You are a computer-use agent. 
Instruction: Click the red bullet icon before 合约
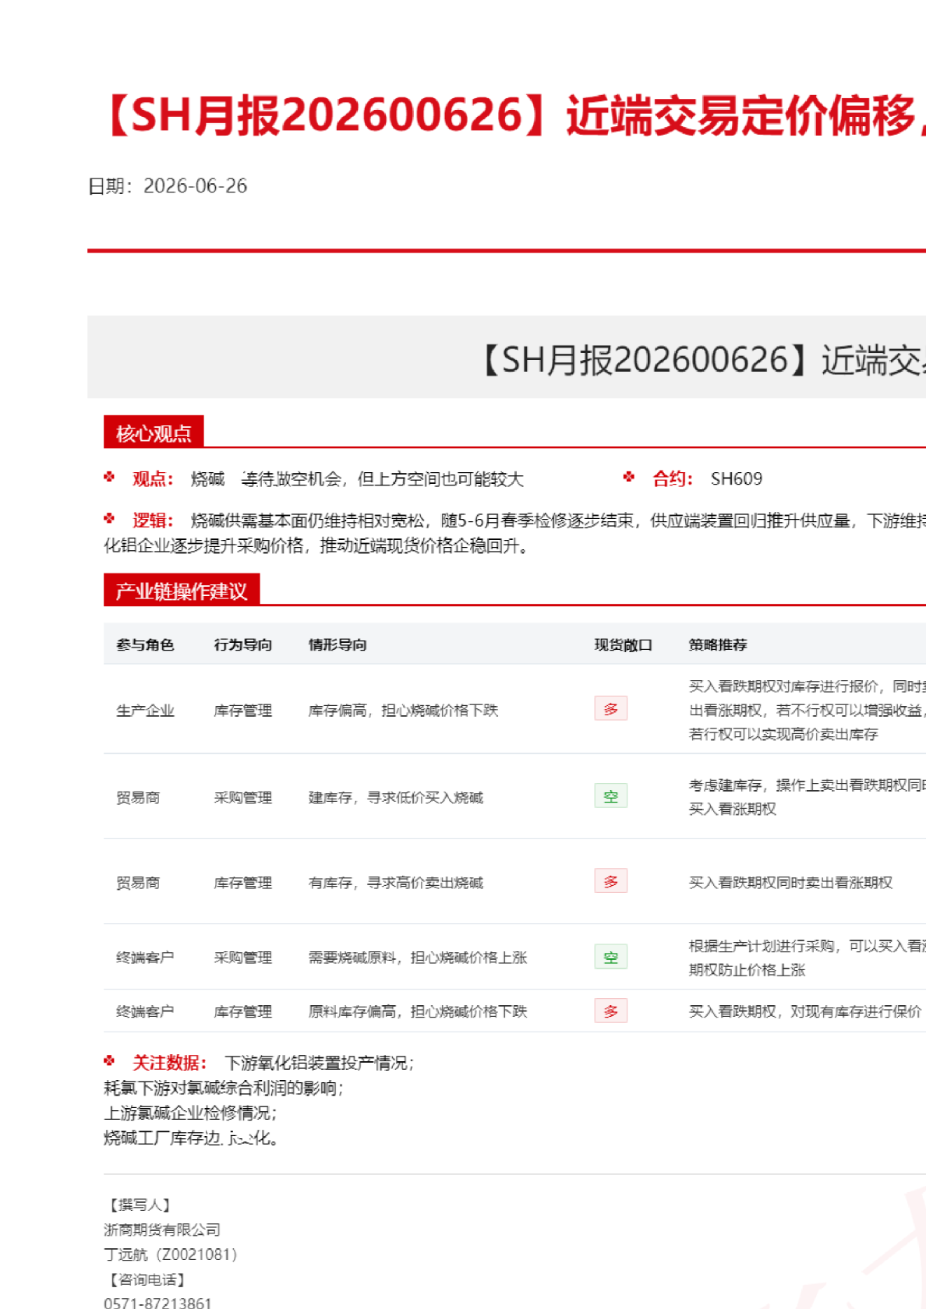[x=629, y=478]
